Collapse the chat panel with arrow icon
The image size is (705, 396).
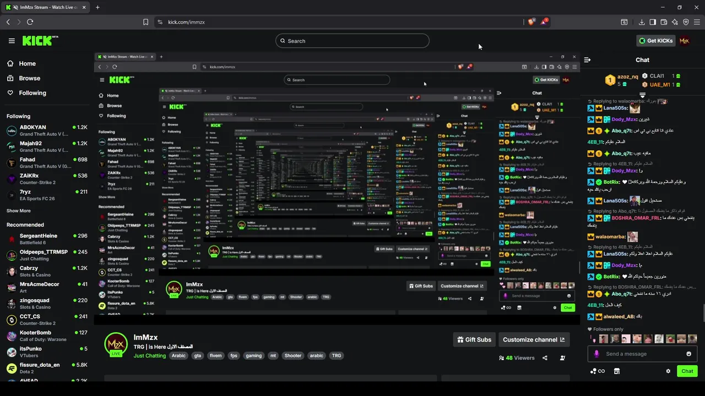(x=587, y=59)
